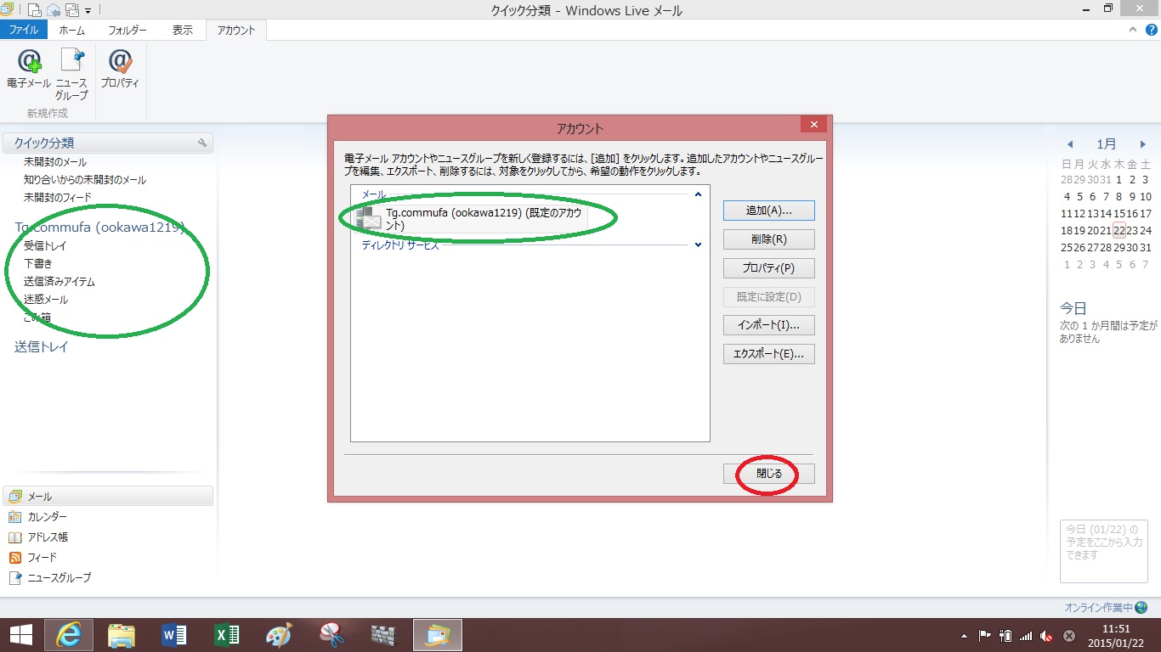Click the クイック分類 header
Viewport: 1161px width, 652px height.
point(108,143)
